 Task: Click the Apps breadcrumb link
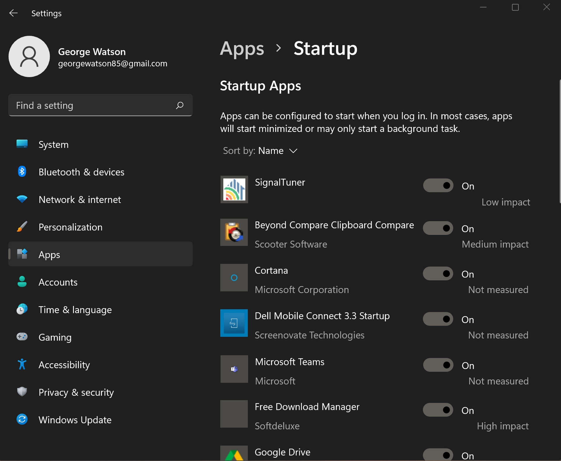pos(242,48)
